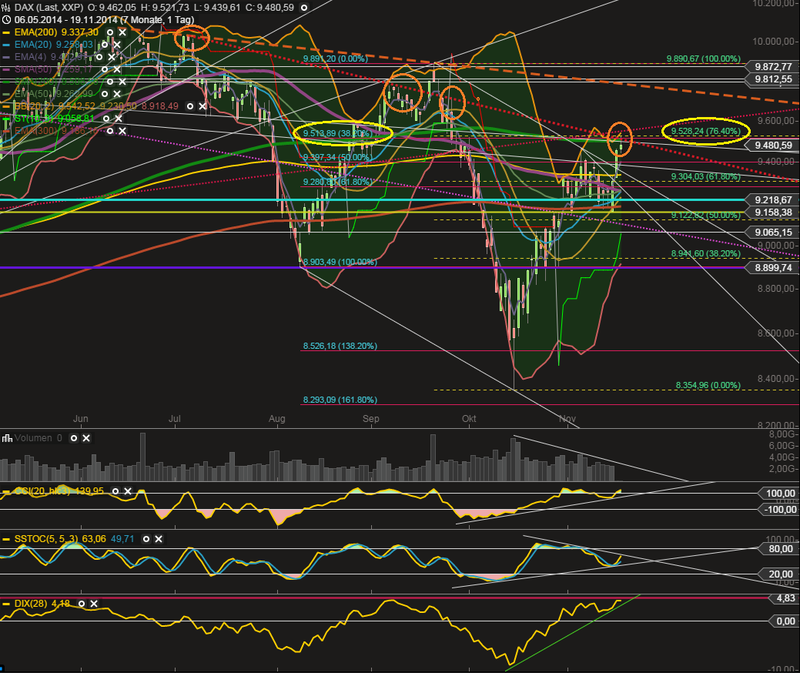Remove the SMA(200) indicator with its X
Screen dimensions: 800x673
122,82
